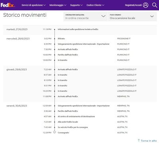Open search with the magnifier icon

pyautogui.click(x=155, y=5)
